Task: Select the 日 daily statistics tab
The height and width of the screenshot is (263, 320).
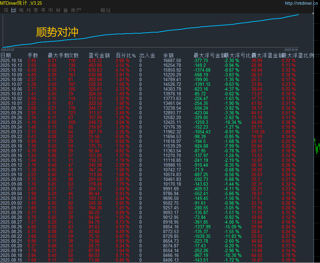Action: (14, 10)
